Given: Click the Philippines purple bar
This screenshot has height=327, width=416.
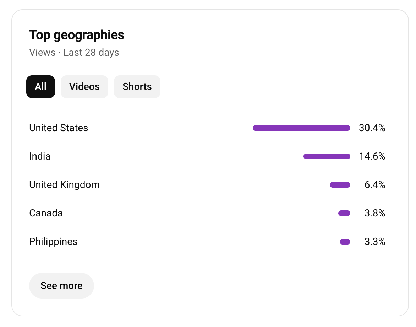Looking at the screenshot, I should point(345,242).
